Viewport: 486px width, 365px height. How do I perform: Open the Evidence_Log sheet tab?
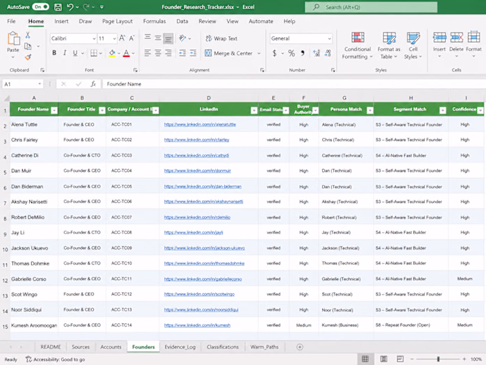(x=180, y=347)
